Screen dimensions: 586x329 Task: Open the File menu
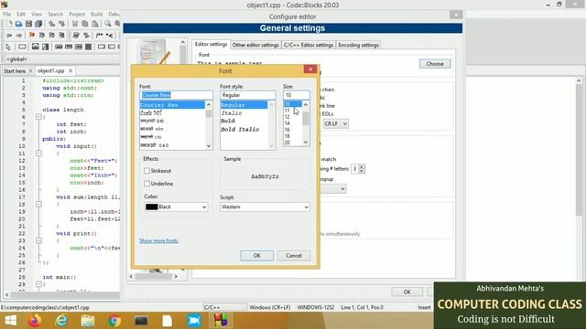click(6, 15)
